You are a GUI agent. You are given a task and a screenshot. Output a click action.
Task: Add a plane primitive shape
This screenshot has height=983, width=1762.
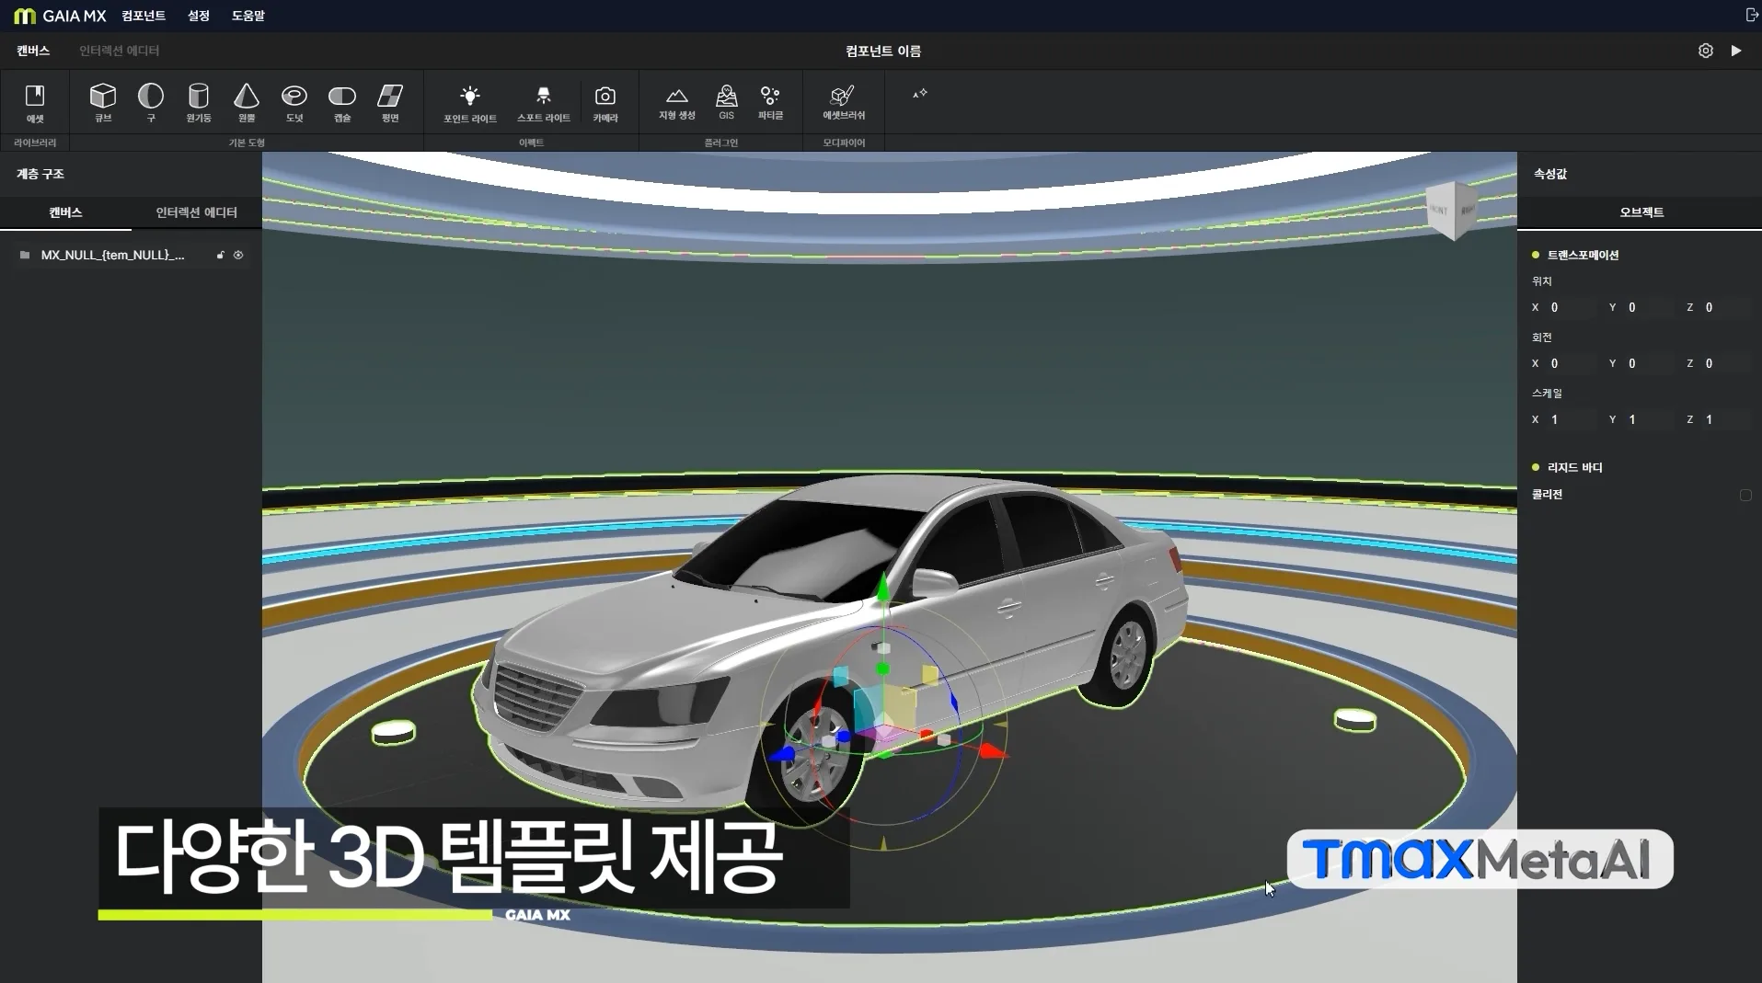click(x=390, y=102)
